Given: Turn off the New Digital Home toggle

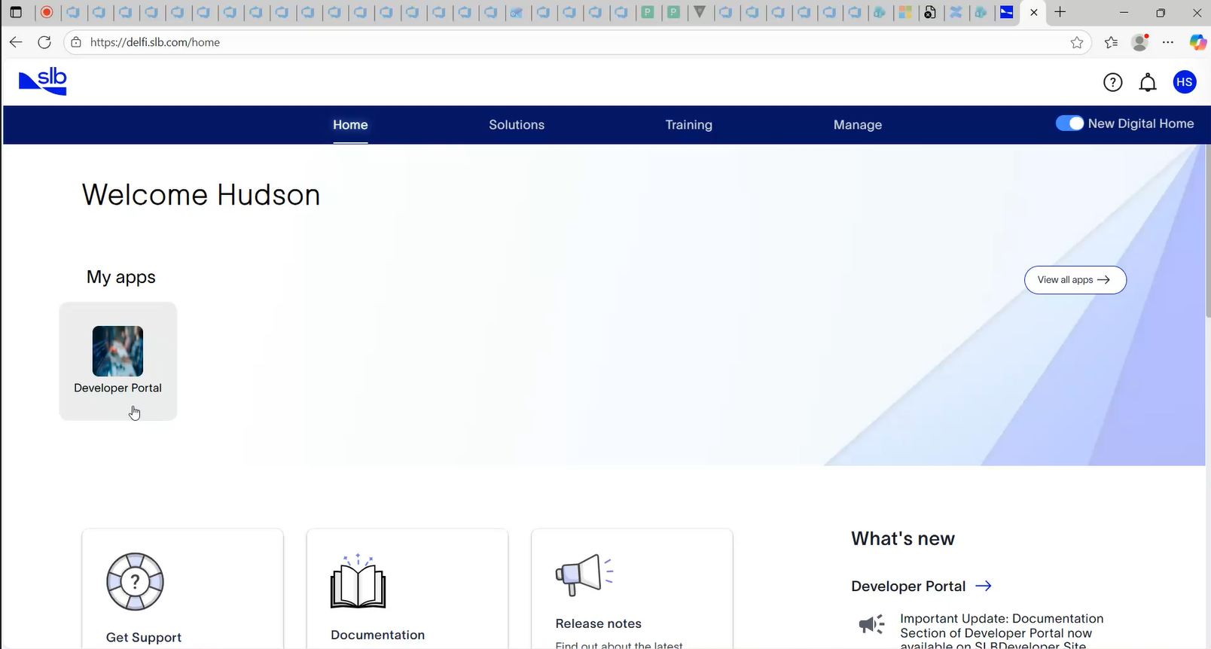Looking at the screenshot, I should click(x=1069, y=123).
